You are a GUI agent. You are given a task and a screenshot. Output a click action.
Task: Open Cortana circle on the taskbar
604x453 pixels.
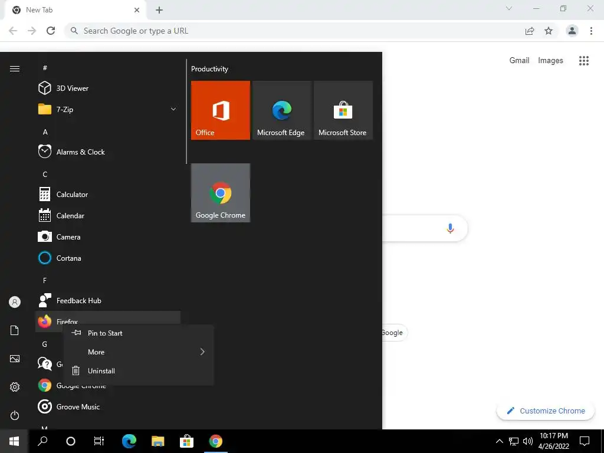tap(71, 441)
